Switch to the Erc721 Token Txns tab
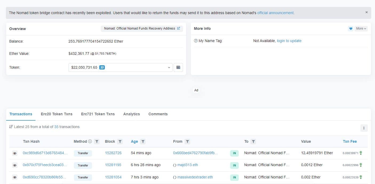Viewport: 375px width, 184px height. [x=98, y=114]
